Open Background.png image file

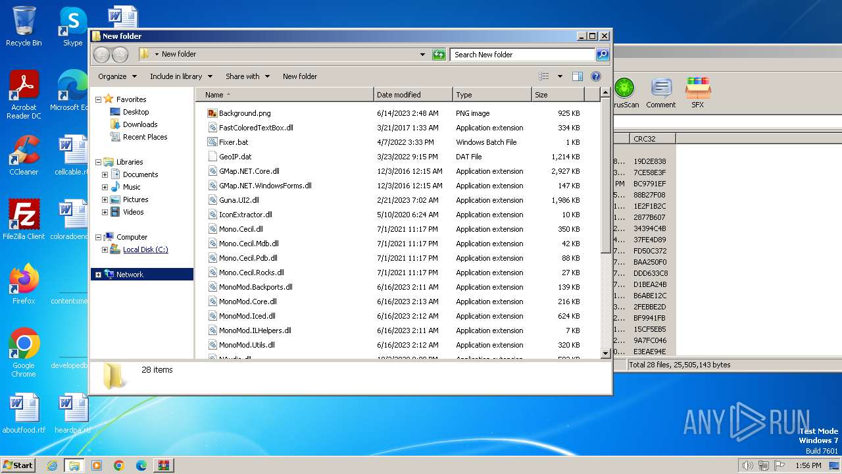(x=245, y=113)
